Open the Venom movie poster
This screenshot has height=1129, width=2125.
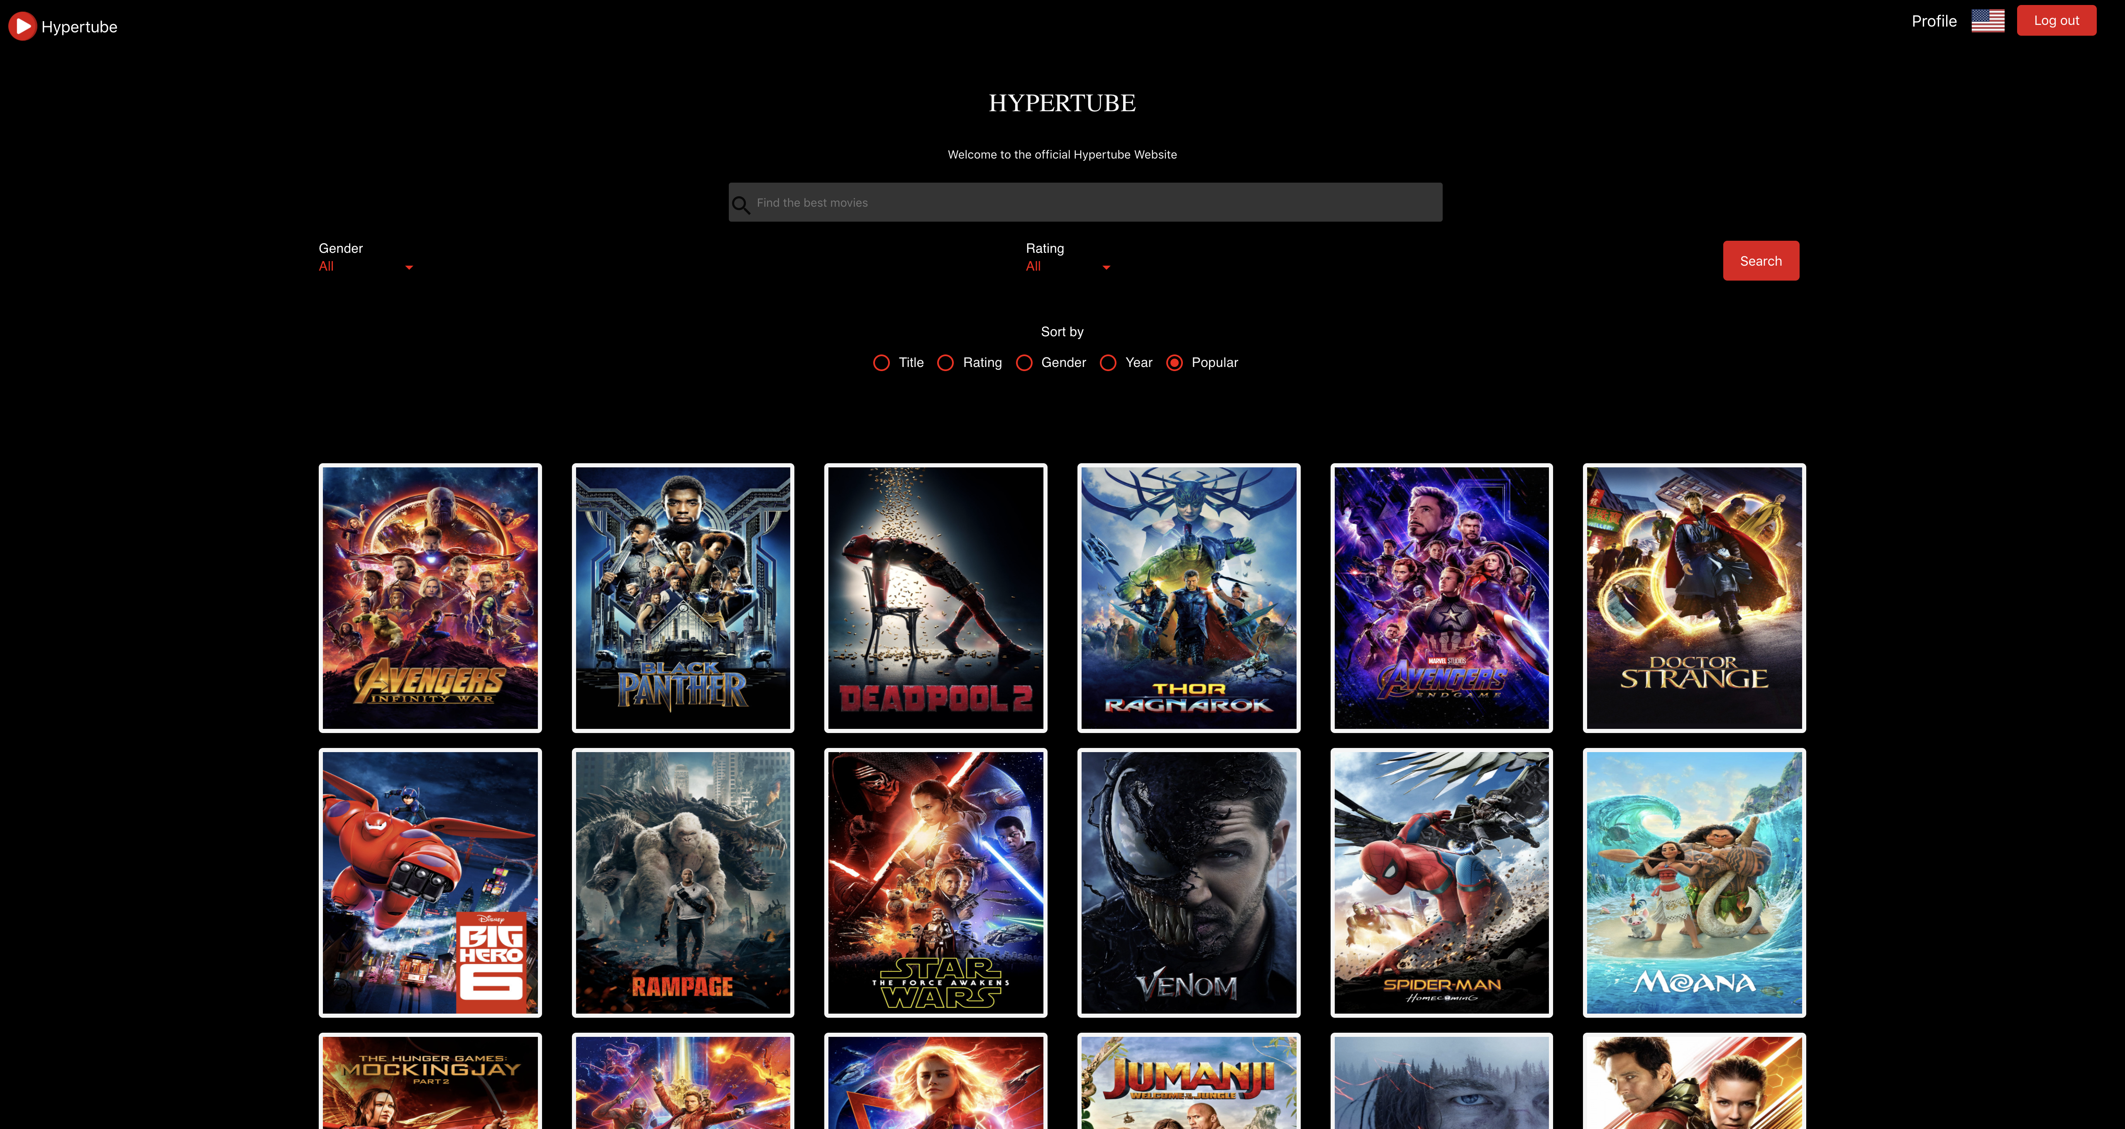coord(1188,882)
